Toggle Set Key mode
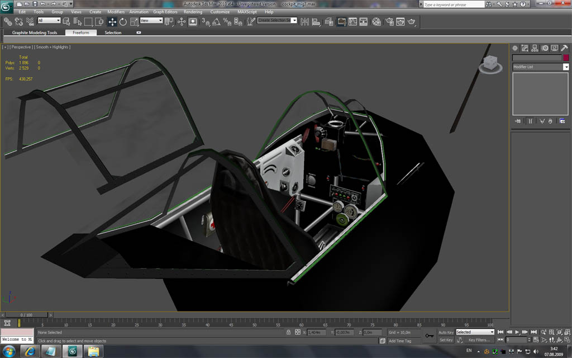572x358 pixels. [446, 340]
